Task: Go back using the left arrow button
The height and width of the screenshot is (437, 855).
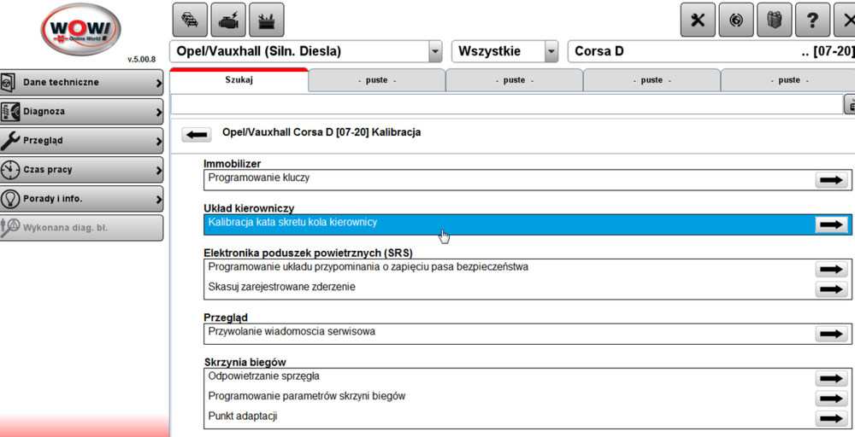Action: (198, 134)
